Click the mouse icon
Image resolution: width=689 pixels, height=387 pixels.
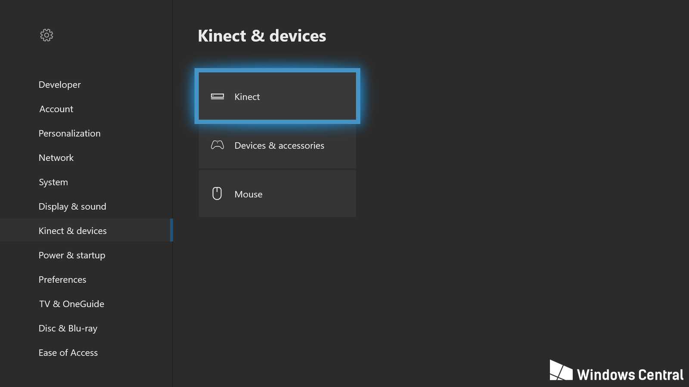coord(217,193)
